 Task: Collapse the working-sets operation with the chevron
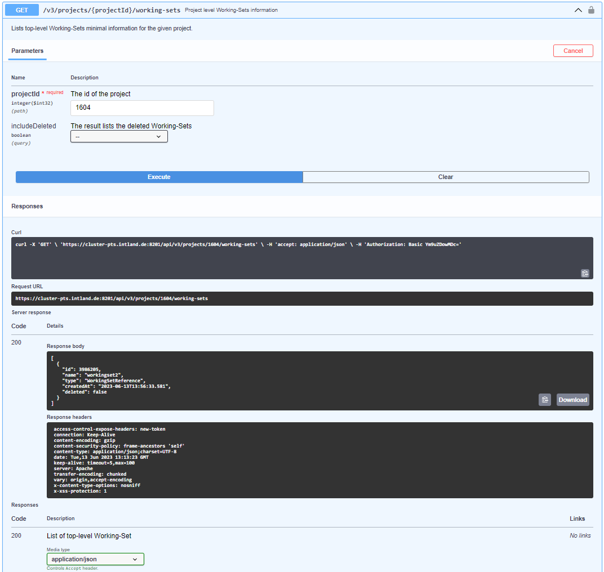578,10
